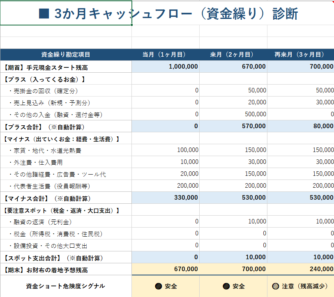Click the 【プラス（入ってくるお金）】 section label
334x297 pixels.
coord(44,79)
